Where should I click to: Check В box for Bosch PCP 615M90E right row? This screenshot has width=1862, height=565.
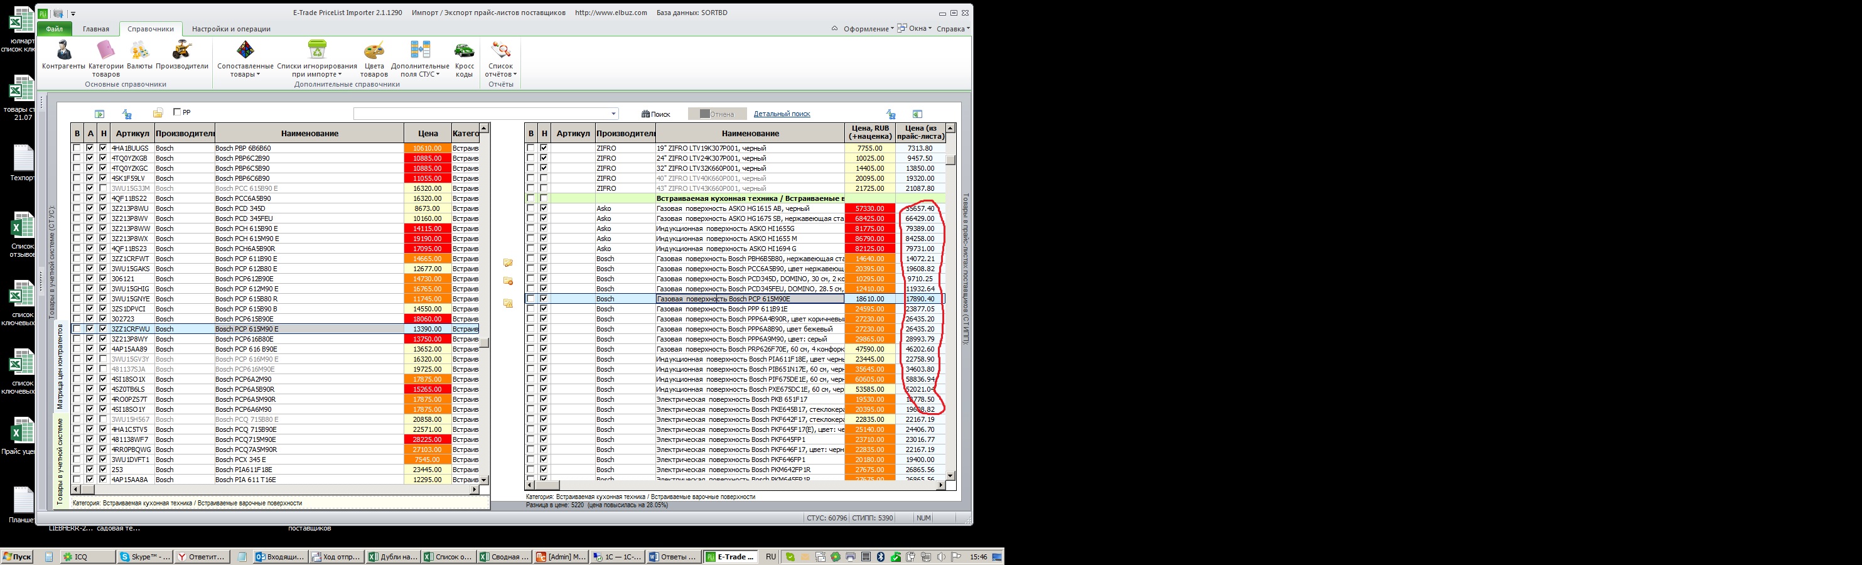point(530,298)
